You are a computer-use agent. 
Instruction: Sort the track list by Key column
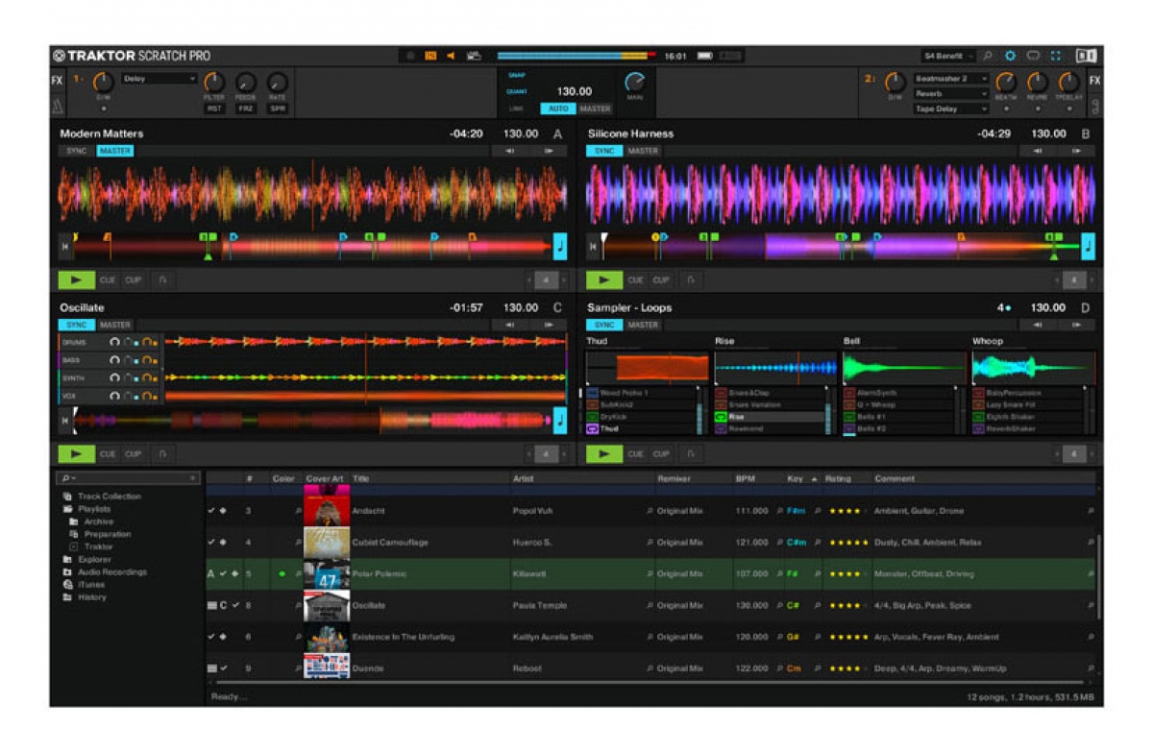795,478
